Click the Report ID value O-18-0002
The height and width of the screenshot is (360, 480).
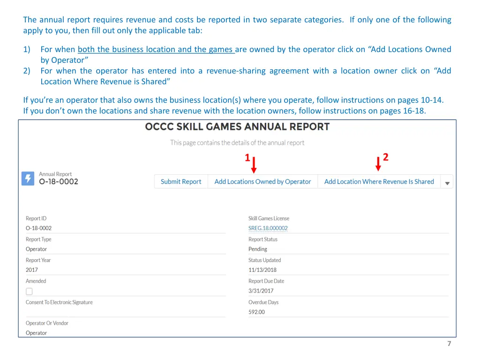tap(38, 228)
